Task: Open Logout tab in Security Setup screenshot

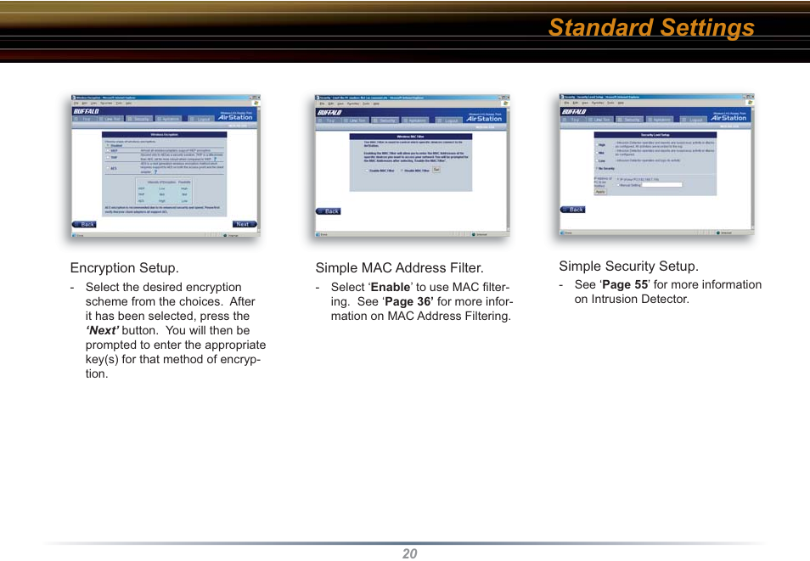Action: point(693,120)
